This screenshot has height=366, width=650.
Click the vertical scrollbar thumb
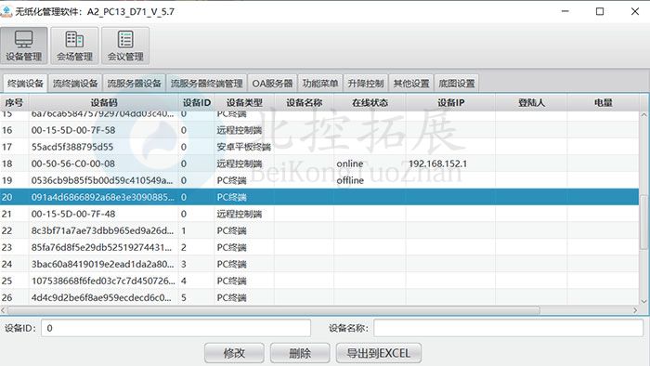(x=643, y=222)
